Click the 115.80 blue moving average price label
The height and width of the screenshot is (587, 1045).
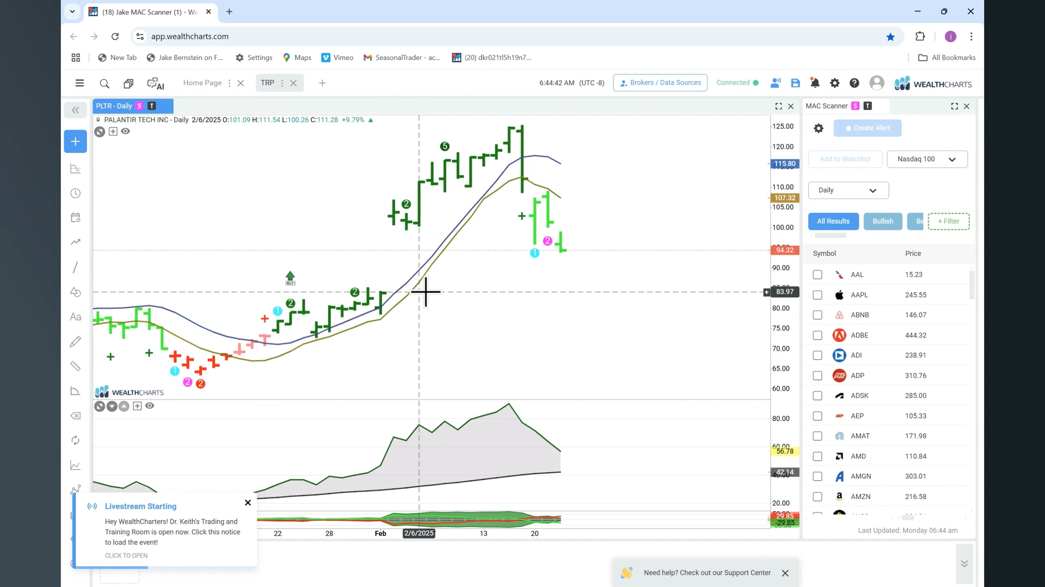pyautogui.click(x=784, y=164)
